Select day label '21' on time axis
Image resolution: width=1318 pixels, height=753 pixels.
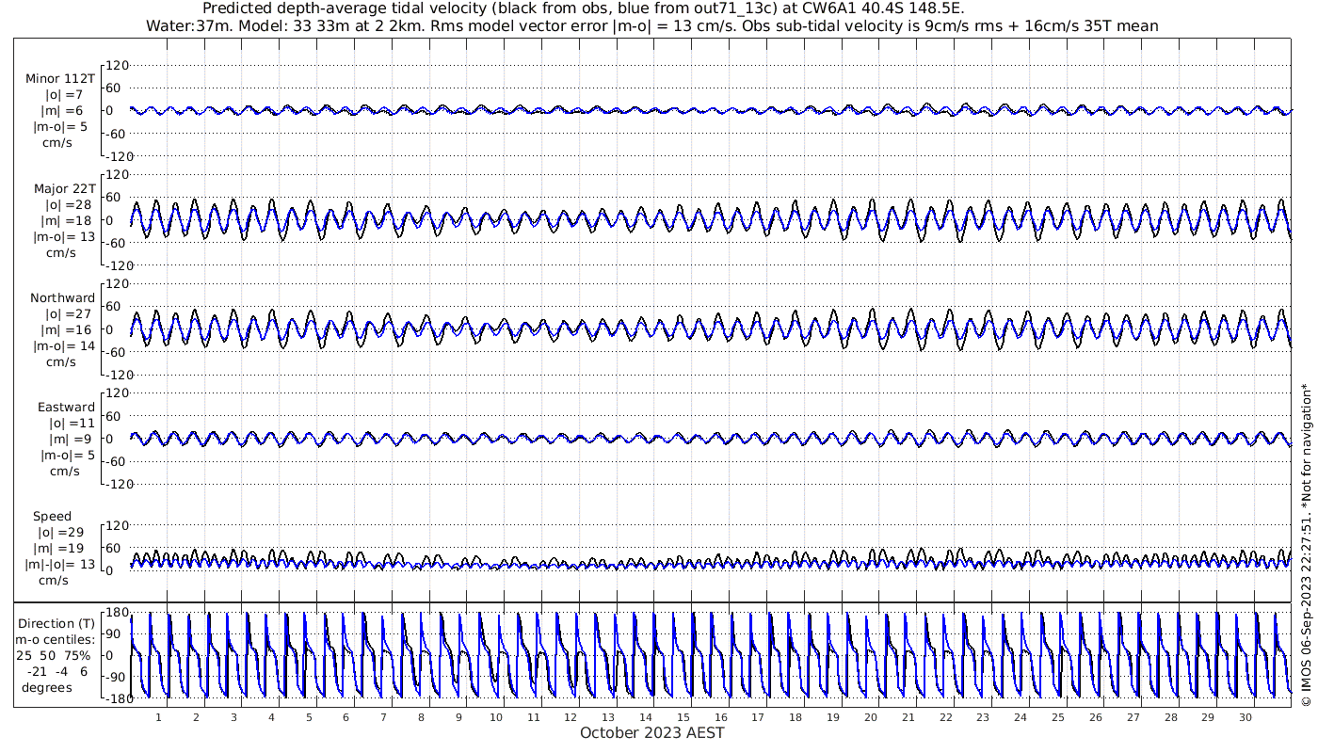[908, 717]
